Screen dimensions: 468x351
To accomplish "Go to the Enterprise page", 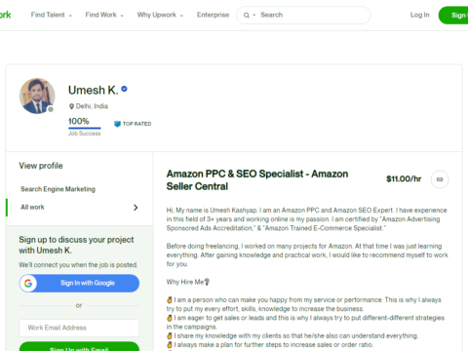I will coord(213,15).
